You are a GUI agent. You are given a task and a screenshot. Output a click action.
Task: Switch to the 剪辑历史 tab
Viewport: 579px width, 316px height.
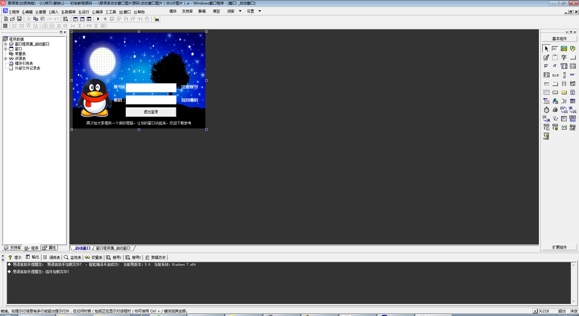(156, 258)
